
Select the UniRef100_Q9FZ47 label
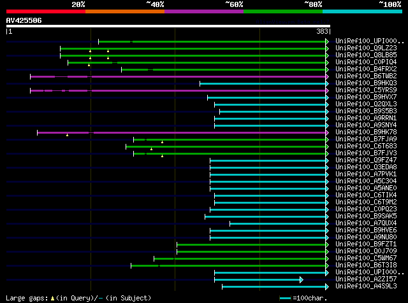pyautogui.click(x=366, y=160)
